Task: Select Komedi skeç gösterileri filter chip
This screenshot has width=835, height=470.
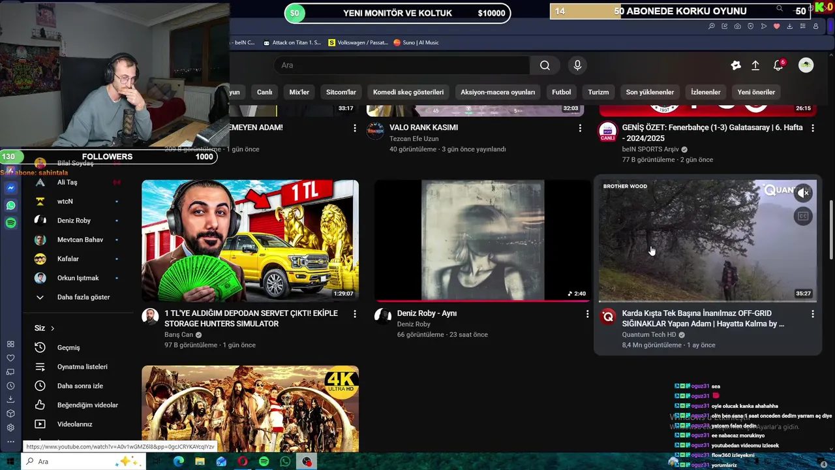Action: pyautogui.click(x=408, y=92)
